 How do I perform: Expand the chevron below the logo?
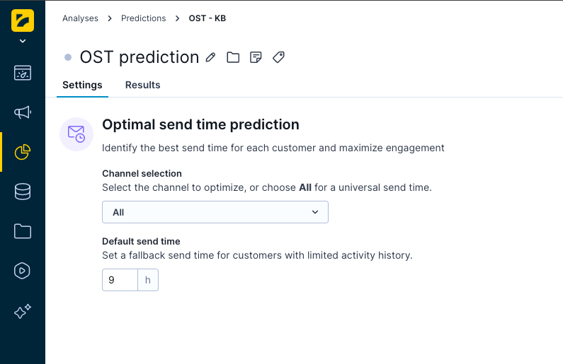click(23, 41)
